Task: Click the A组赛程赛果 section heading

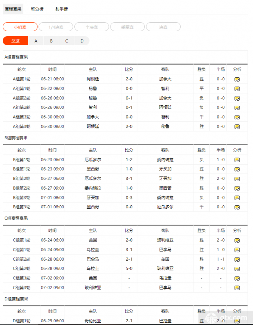Action: [x=16, y=57]
